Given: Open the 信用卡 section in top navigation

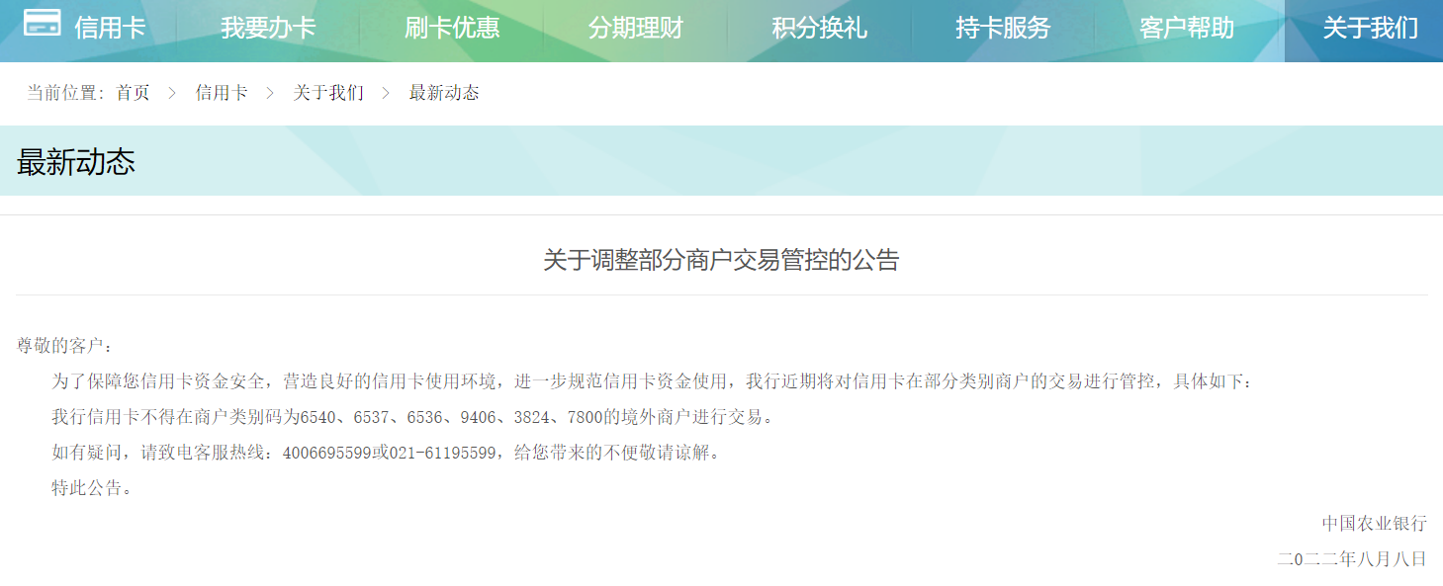Looking at the screenshot, I should [x=110, y=28].
